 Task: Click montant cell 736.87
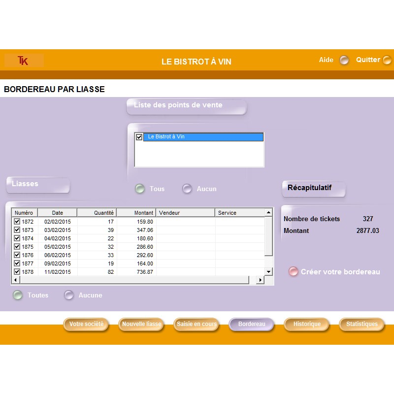coord(145,272)
